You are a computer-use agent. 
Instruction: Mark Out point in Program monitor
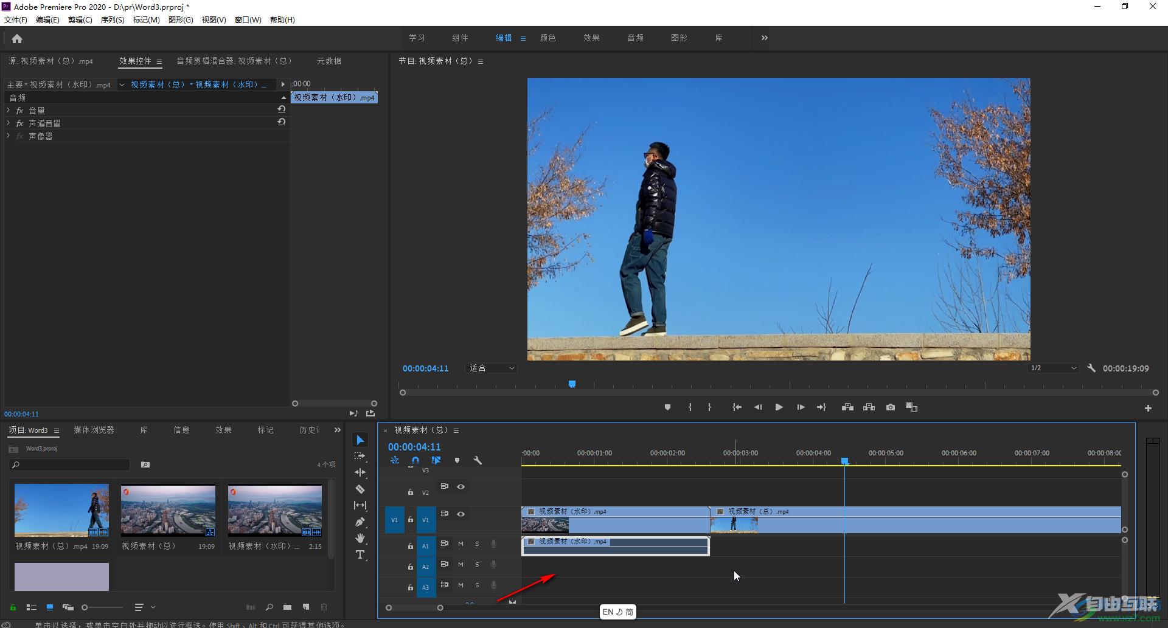[709, 407]
